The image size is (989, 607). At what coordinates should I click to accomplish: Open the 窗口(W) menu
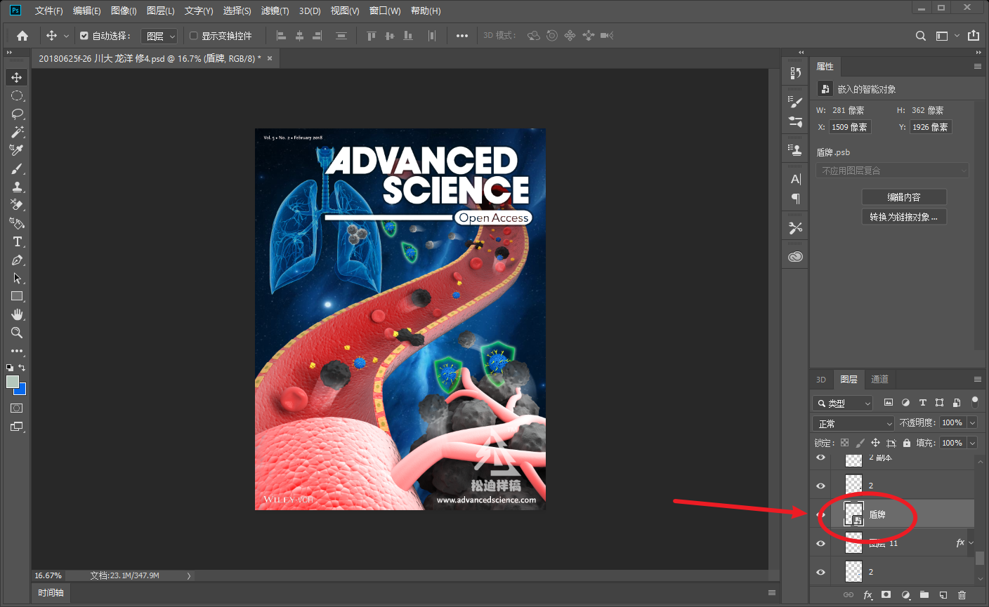coord(385,11)
